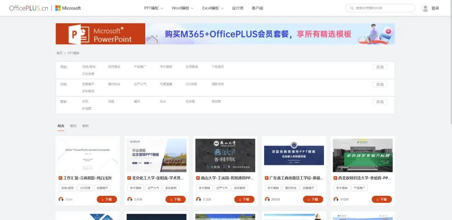The image size is (452, 220).
Task: Filter 用途 by 总结/报告
Action: [x=89, y=67]
